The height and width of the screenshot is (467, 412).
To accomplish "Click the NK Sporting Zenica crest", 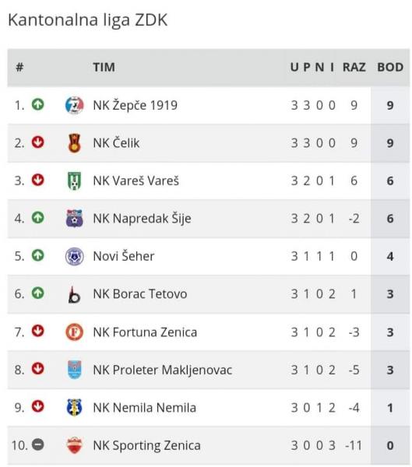I will (74, 445).
